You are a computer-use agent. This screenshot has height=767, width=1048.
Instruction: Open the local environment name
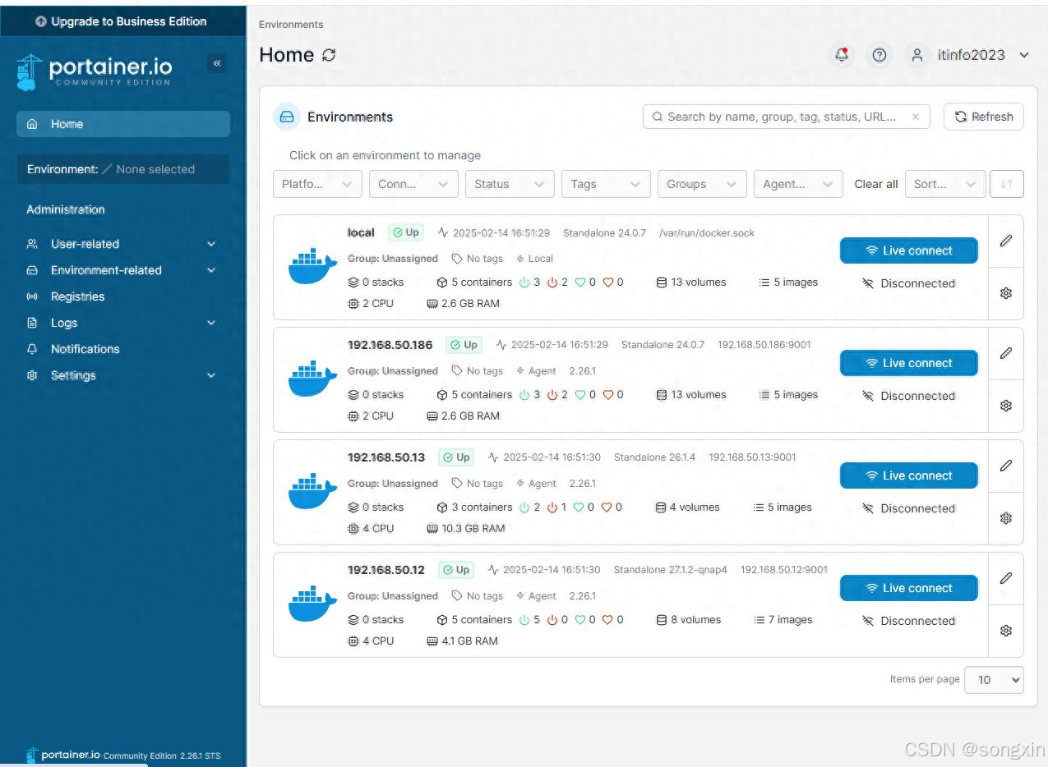pyautogui.click(x=361, y=232)
